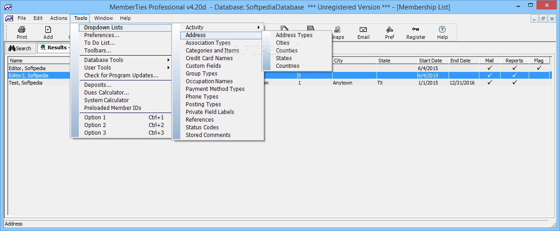Open the Edit menu
This screenshot has height=231, width=560.
(x=38, y=18)
